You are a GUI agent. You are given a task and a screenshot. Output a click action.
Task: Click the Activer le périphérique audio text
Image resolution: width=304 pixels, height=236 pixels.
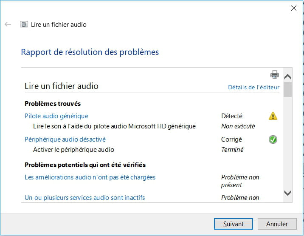(x=73, y=149)
